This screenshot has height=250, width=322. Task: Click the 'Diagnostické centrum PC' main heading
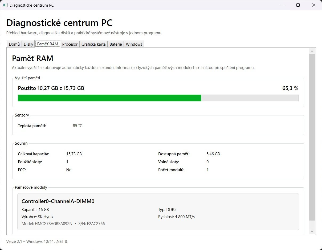(59, 23)
